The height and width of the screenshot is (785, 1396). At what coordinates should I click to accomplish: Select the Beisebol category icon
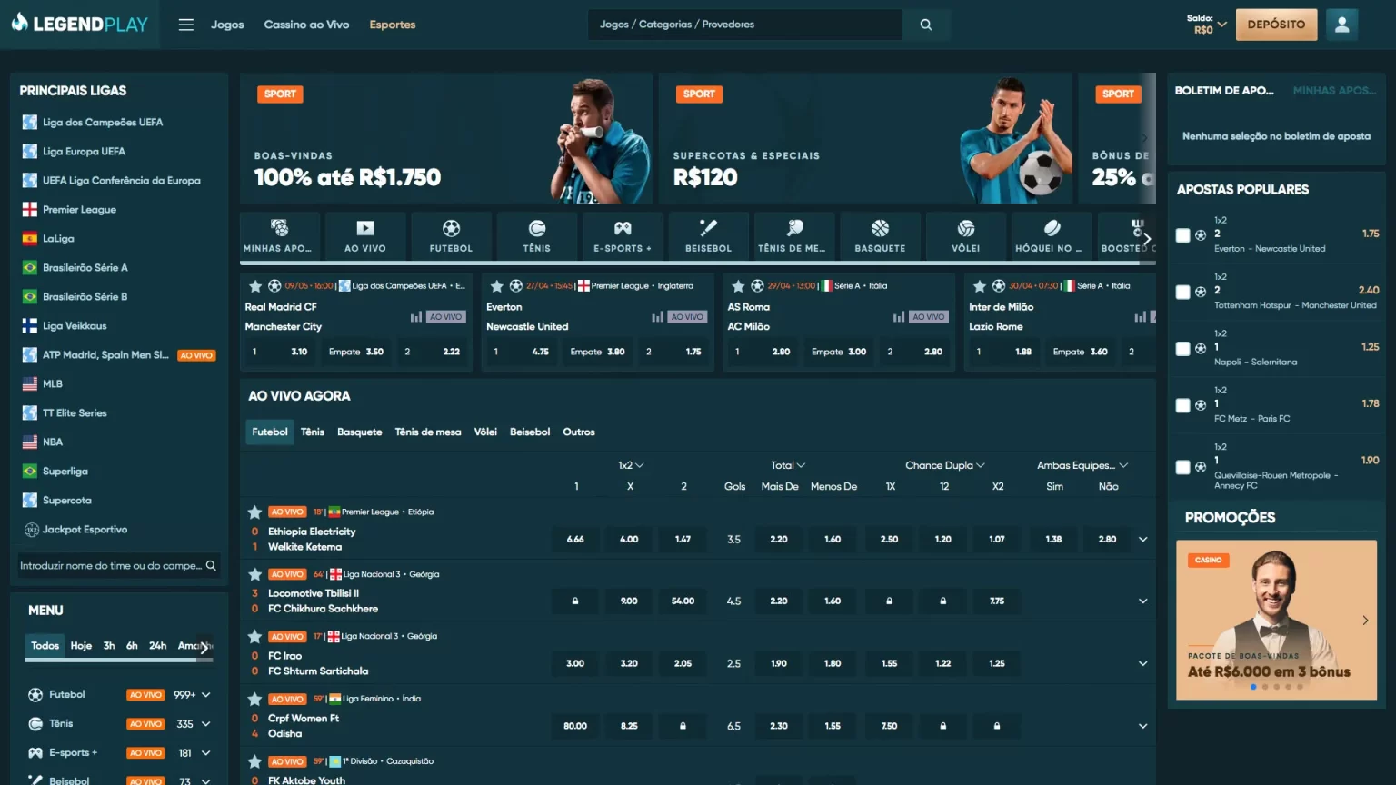pos(708,236)
